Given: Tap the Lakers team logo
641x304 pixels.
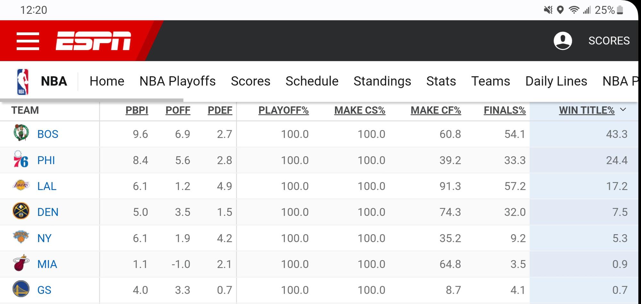Looking at the screenshot, I should tap(21, 185).
